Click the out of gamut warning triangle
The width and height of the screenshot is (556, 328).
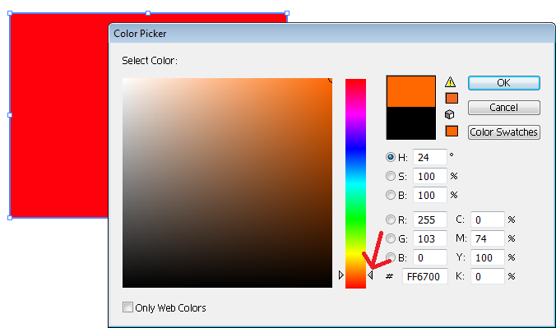450,82
